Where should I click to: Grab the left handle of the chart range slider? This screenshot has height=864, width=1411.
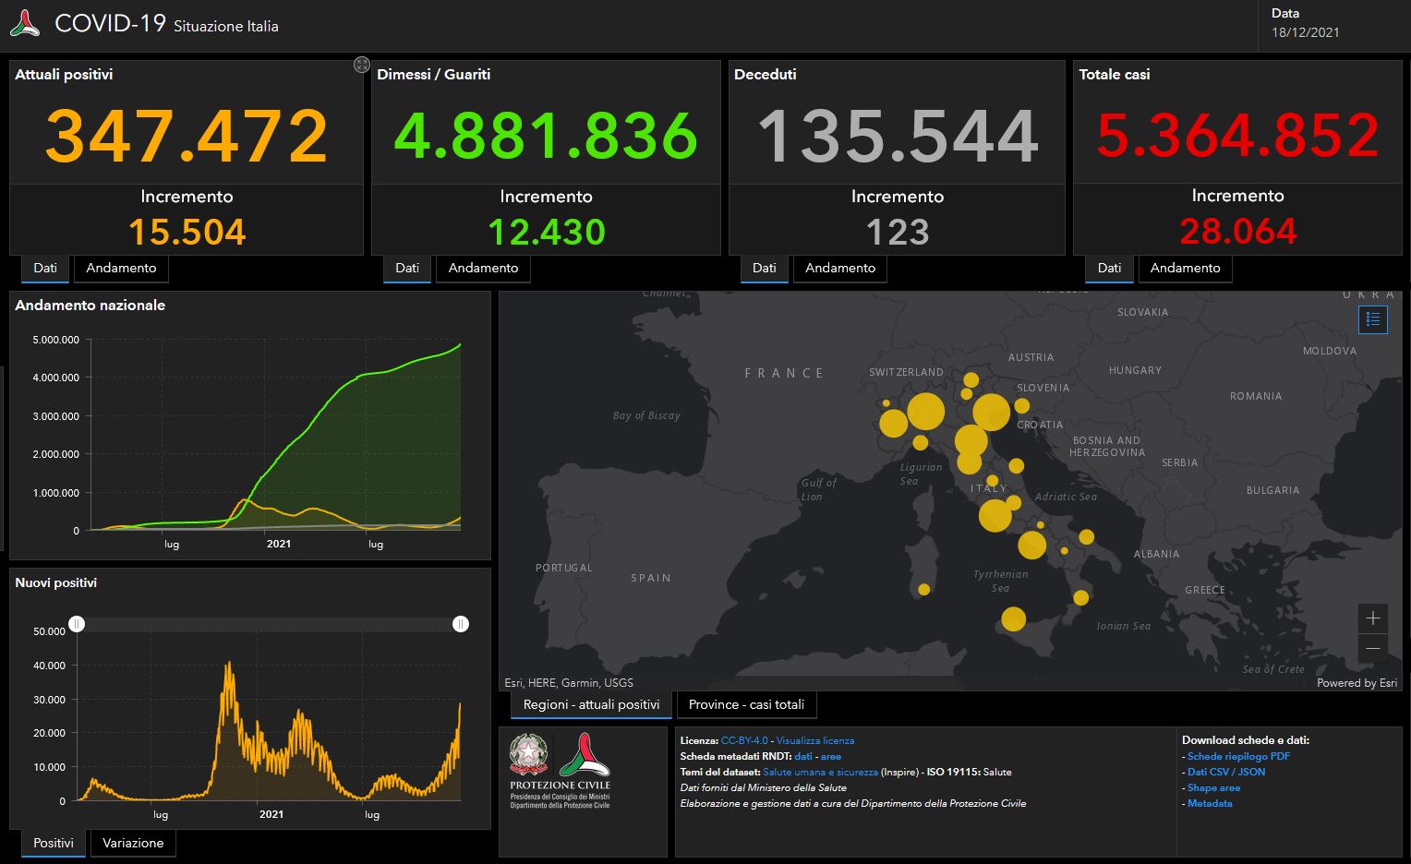(x=77, y=624)
